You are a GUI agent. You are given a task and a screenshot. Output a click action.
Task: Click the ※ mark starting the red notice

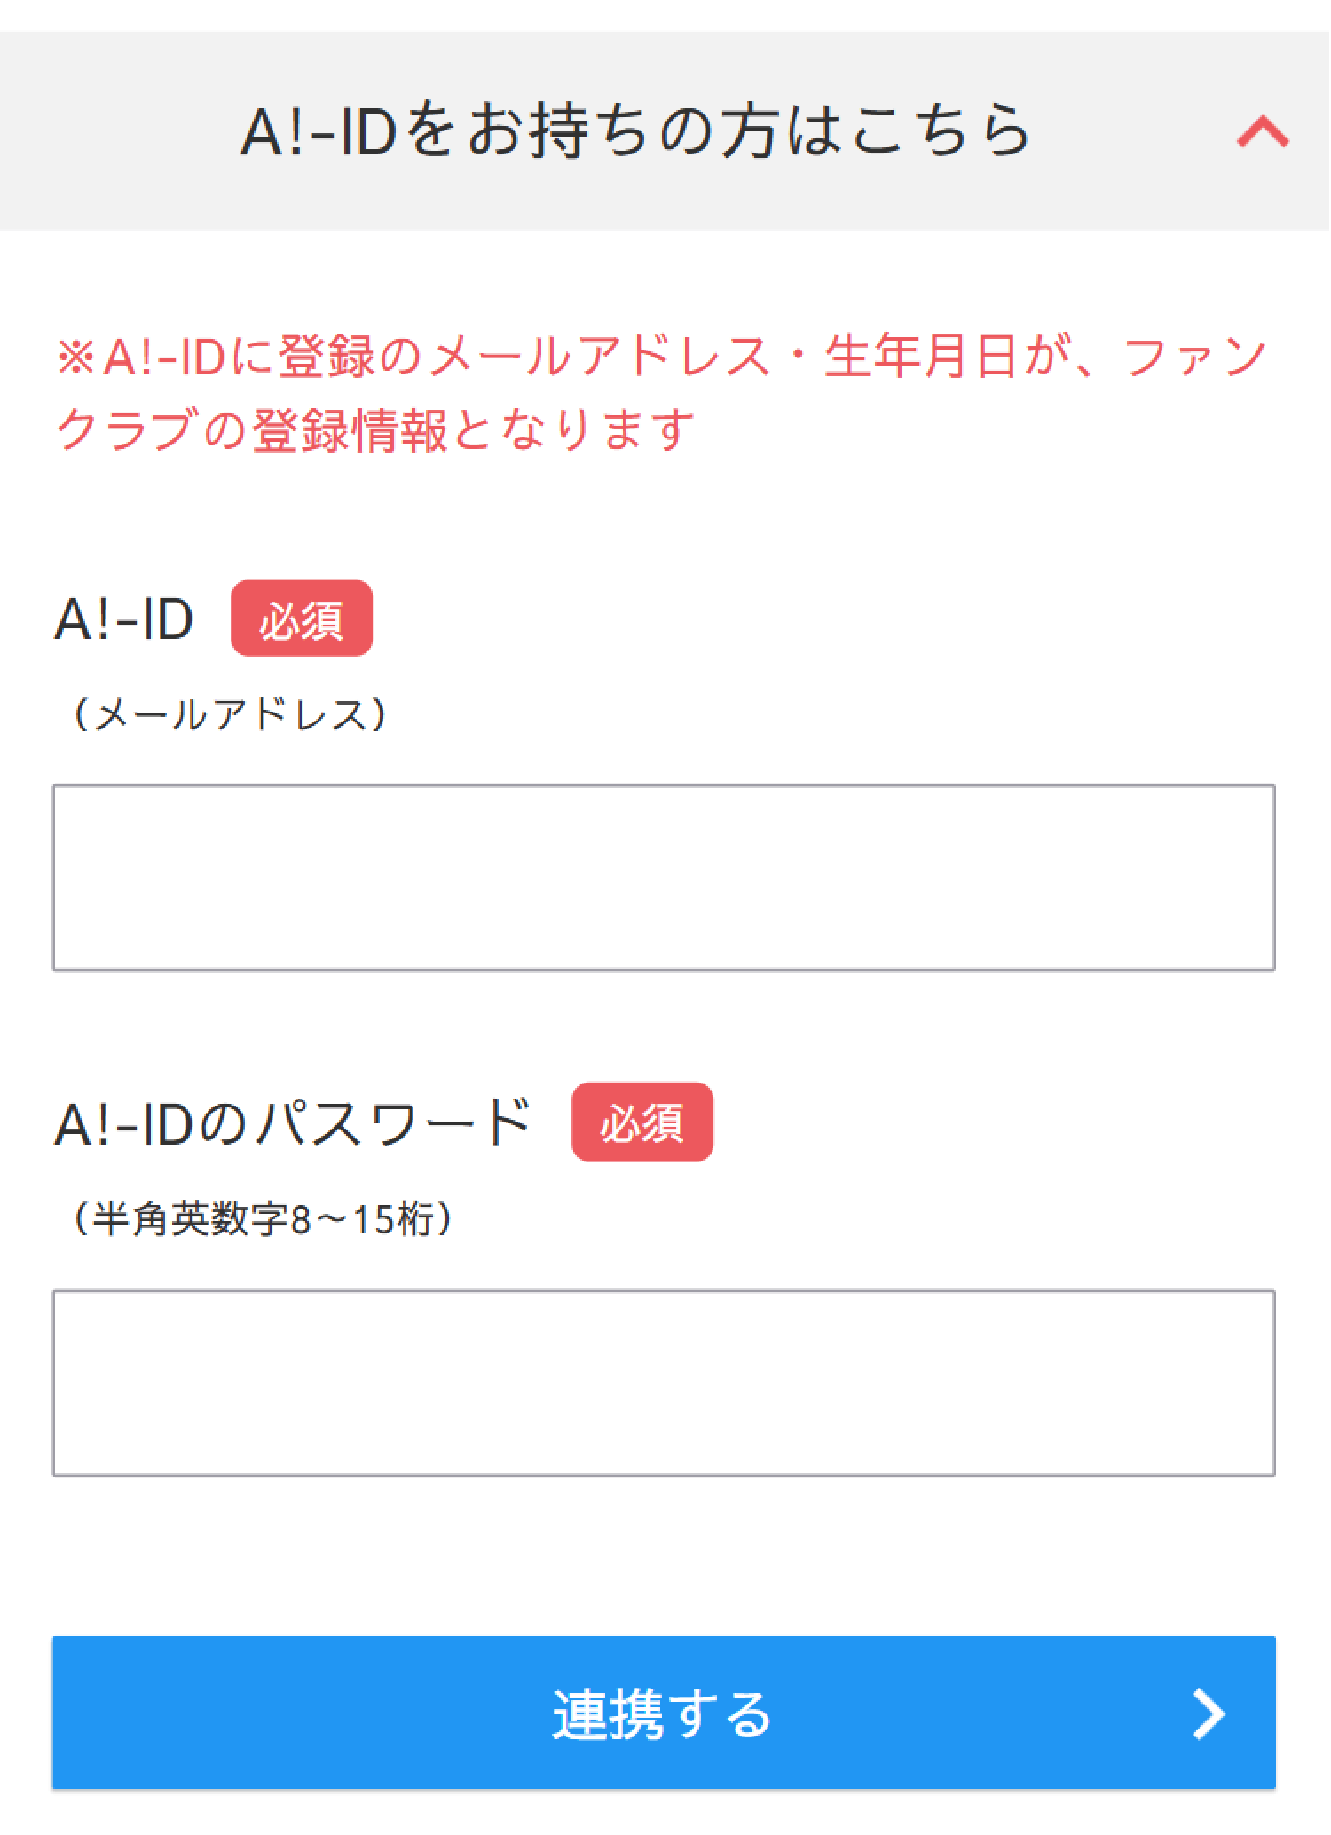(x=76, y=358)
